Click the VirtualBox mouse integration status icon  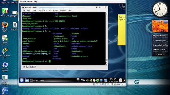112,84
